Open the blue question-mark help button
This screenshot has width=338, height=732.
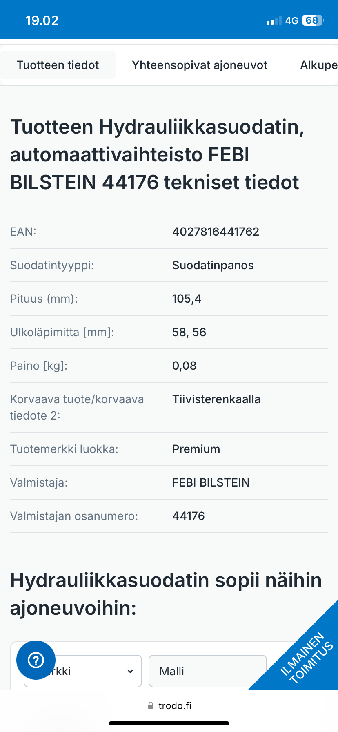(x=36, y=660)
